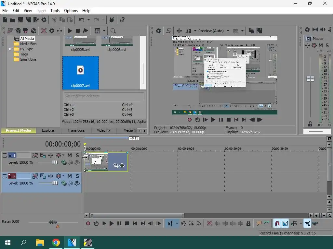Screen dimensions: 333x249
Task: Open the Insert menu
Action: click(x=41, y=11)
